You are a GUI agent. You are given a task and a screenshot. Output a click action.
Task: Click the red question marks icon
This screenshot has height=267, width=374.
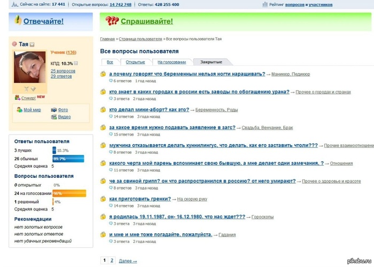(112, 21)
